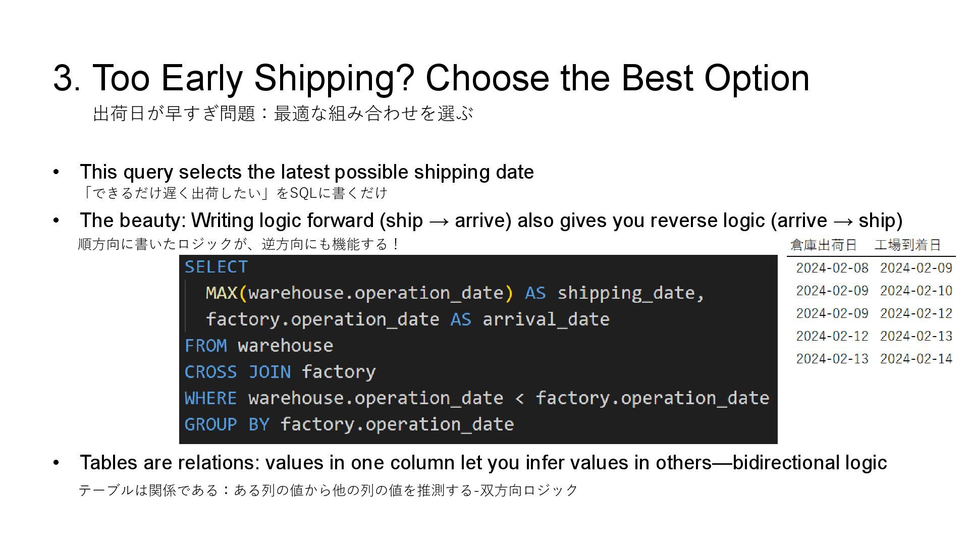
Task: Click the '倉庫出荷日' column header
Action: click(x=824, y=245)
